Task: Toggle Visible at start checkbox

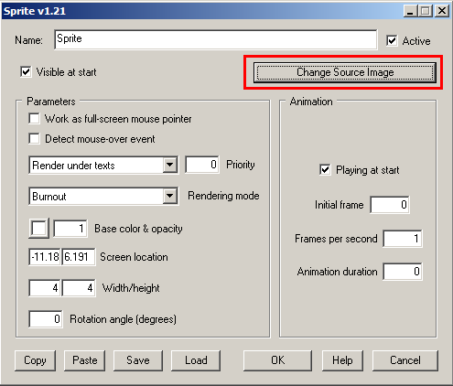Action: [x=26, y=72]
